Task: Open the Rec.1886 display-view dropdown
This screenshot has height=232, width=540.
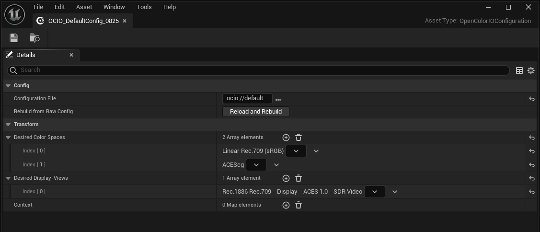Action: tap(375, 192)
